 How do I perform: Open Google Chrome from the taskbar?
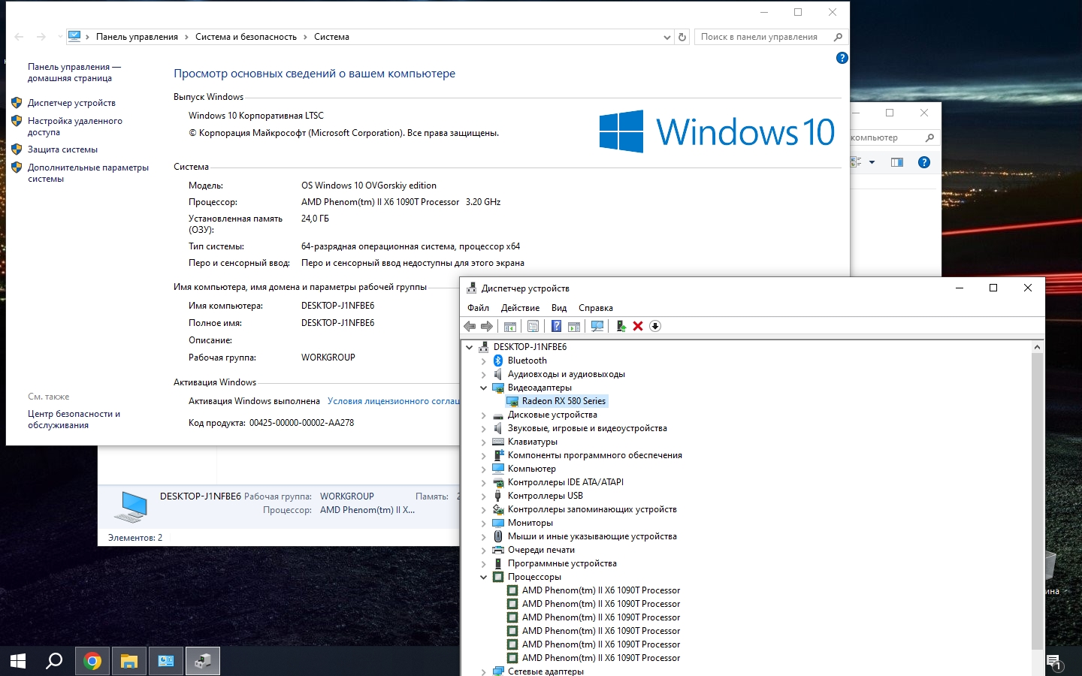tap(92, 661)
